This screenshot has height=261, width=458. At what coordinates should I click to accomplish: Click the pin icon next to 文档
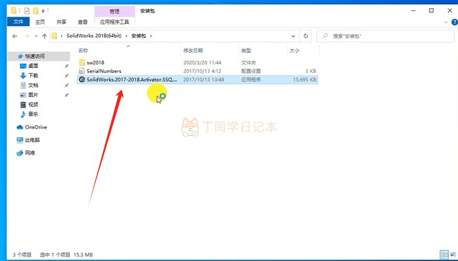(x=66, y=86)
